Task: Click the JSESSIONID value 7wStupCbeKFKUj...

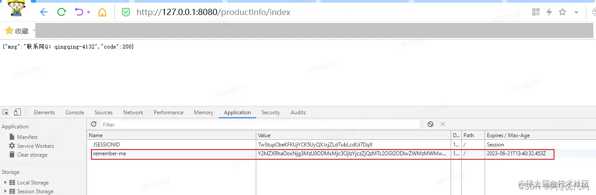Action: coord(315,145)
